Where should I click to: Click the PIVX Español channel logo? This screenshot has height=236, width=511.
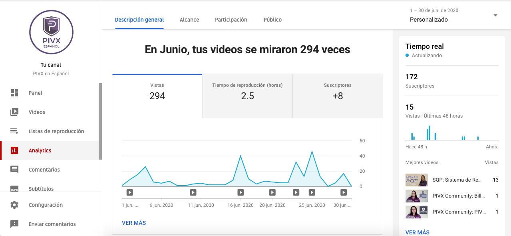pyautogui.click(x=51, y=32)
